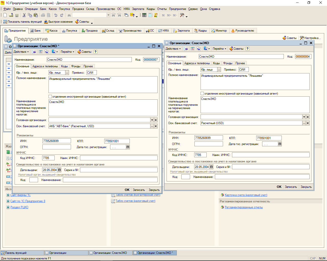
Task: Click the Undo arrow icon
Action: 56,15
